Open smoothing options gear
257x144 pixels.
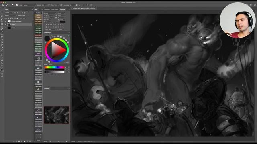click(x=77, y=5)
